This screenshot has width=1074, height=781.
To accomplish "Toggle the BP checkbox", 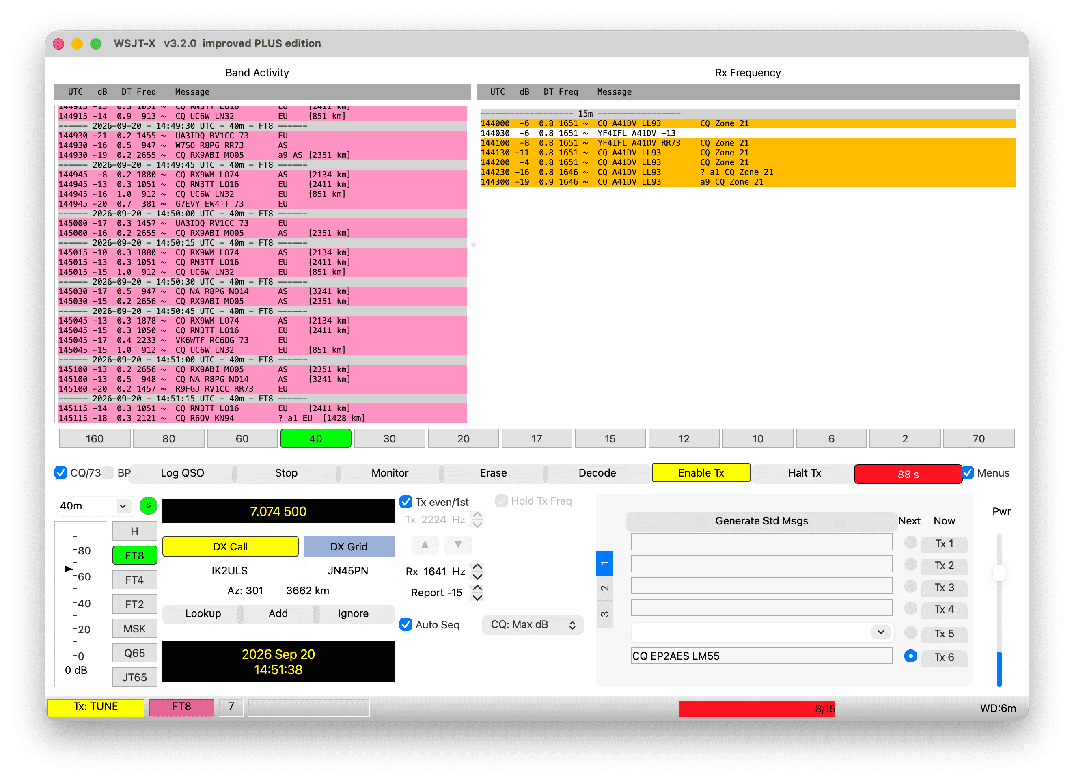I will (x=108, y=472).
